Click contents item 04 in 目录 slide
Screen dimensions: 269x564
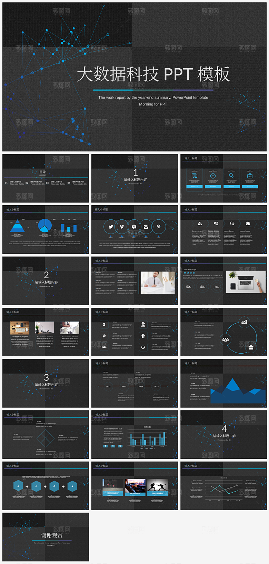(77, 182)
